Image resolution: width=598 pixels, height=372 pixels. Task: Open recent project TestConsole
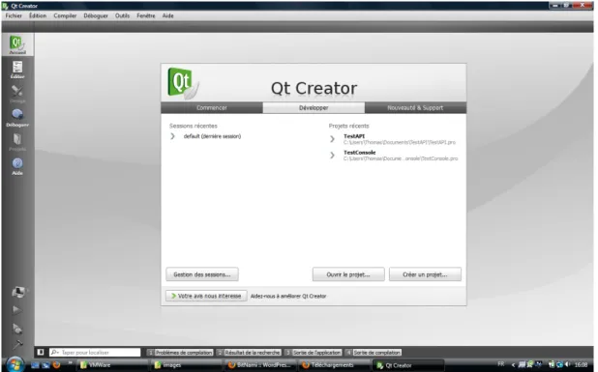[x=360, y=153]
